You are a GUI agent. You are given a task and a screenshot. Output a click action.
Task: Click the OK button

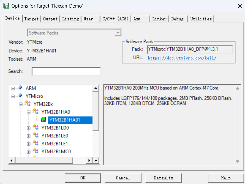pos(83,178)
